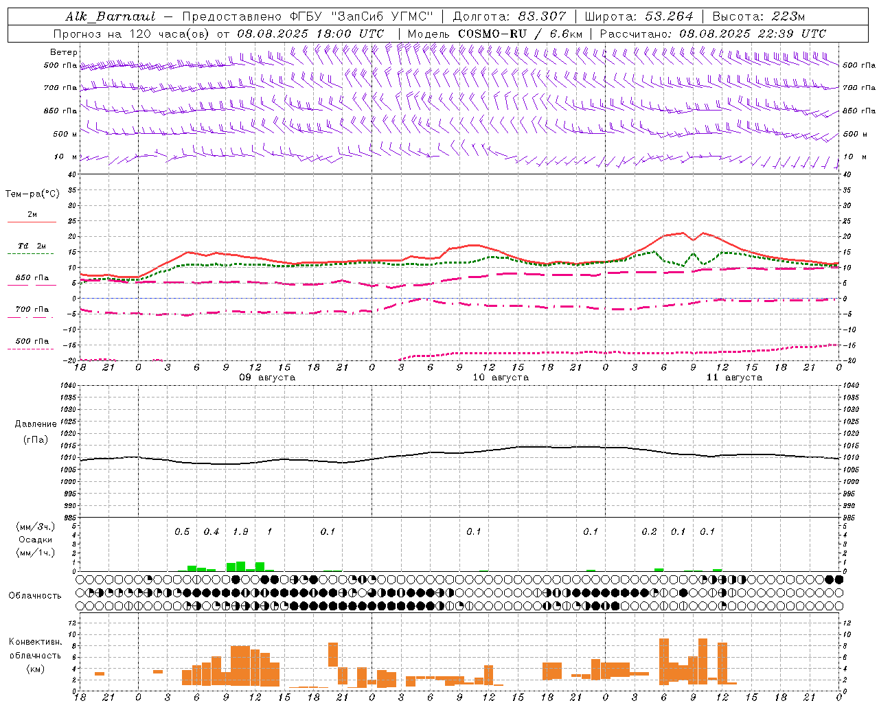
Task: Select the Тем-ра(°C) temperature axis label
Action: tap(32, 194)
